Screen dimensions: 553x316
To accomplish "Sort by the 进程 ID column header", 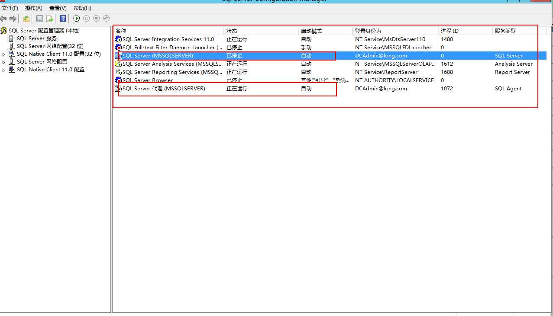I will (x=466, y=31).
